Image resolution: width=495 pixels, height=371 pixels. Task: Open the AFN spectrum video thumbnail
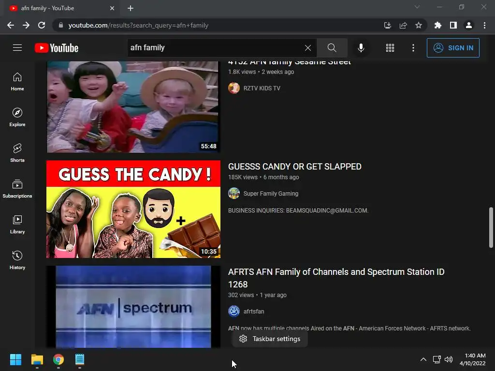[x=133, y=307]
